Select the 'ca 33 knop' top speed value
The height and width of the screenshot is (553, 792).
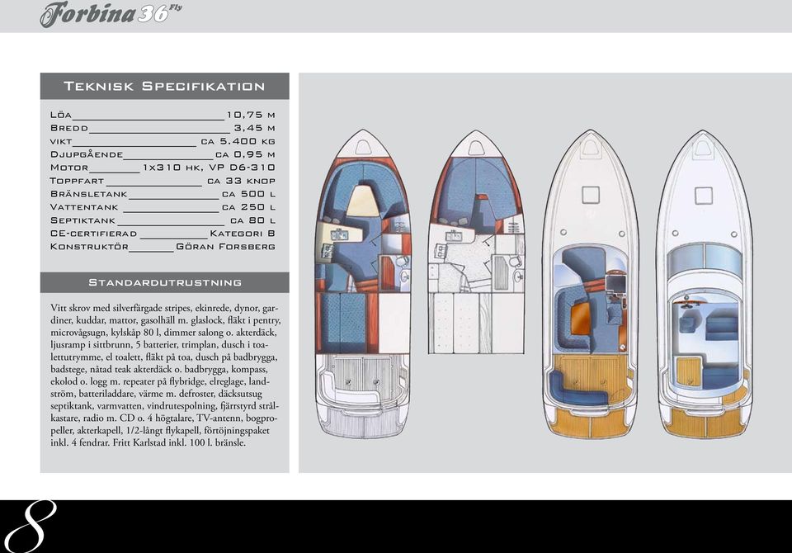241,181
